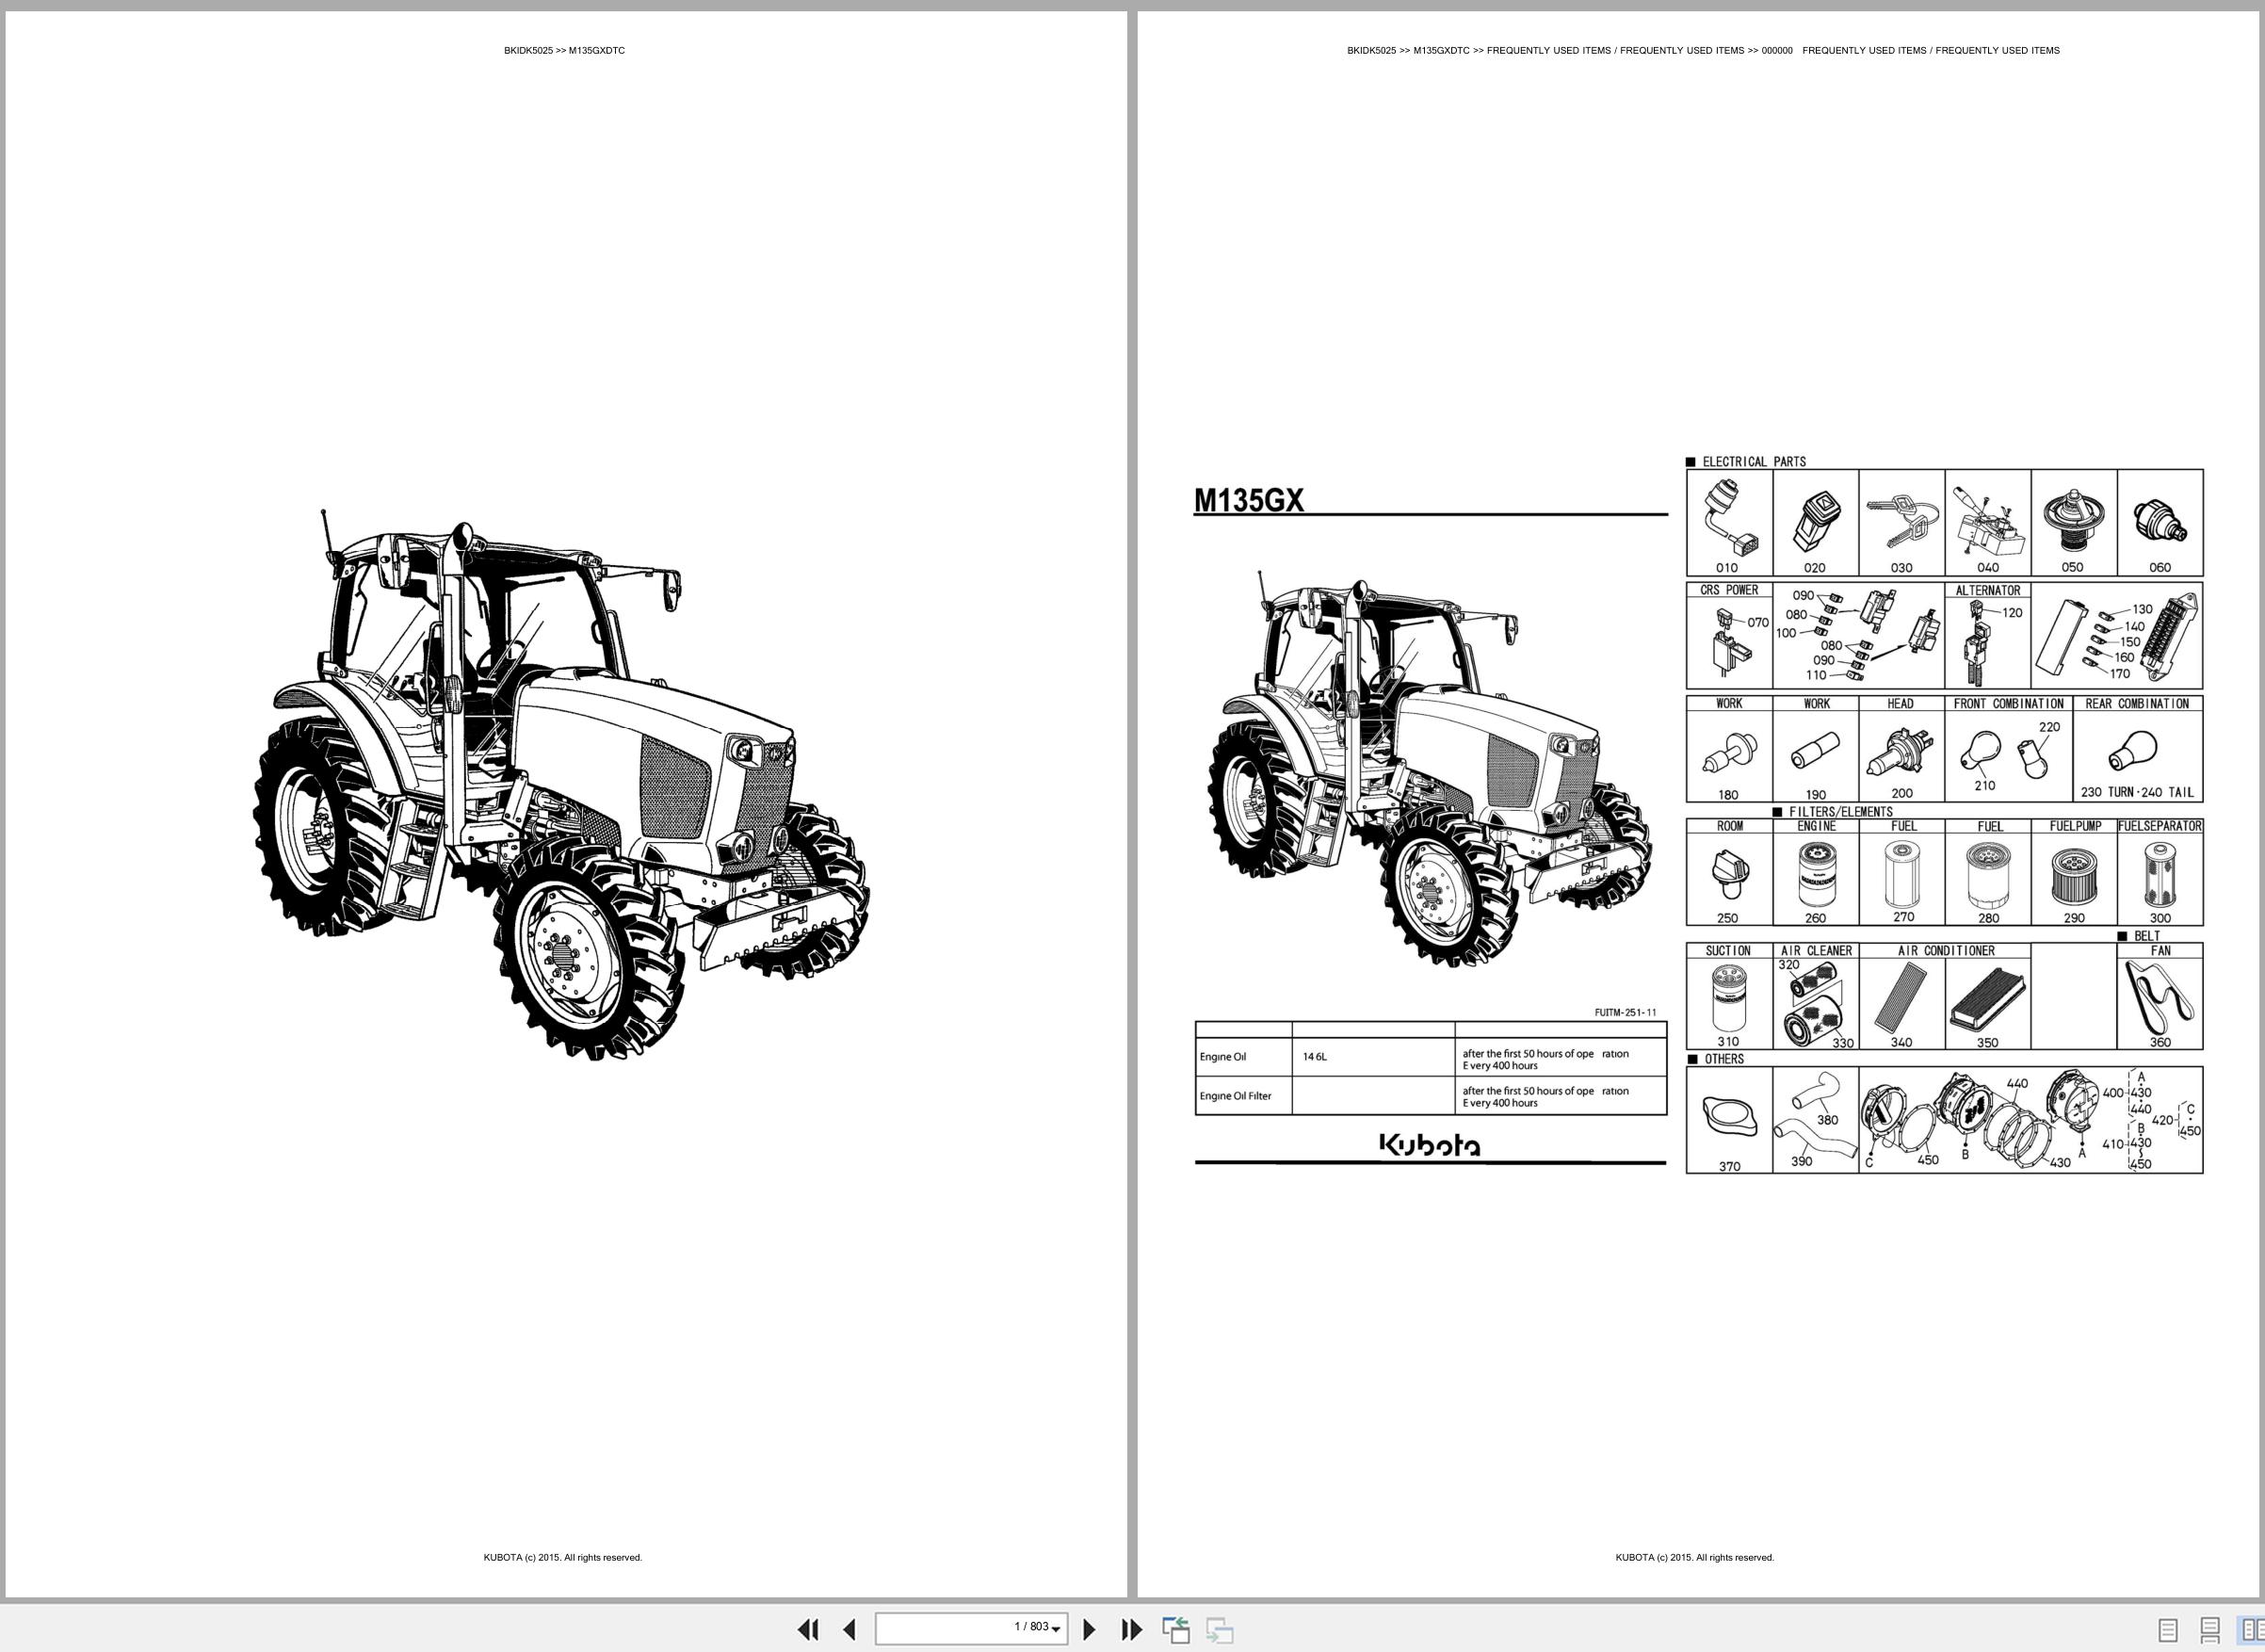Screen dimensions: 2265x1652
Task: Open the page number dropdown arrow
Action: pos(1056,1630)
